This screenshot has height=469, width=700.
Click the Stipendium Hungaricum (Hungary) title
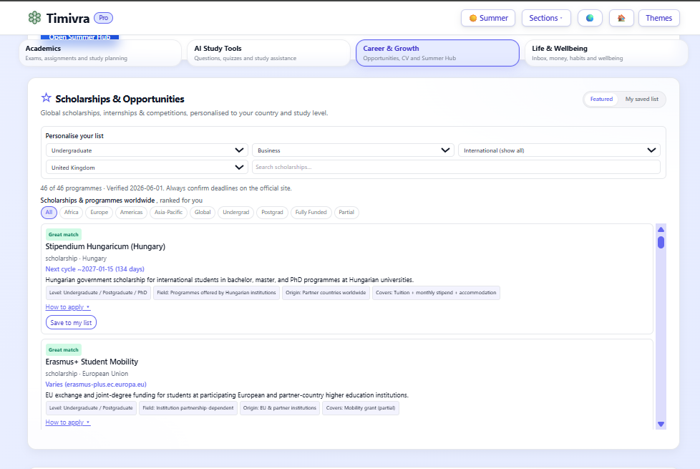point(105,246)
